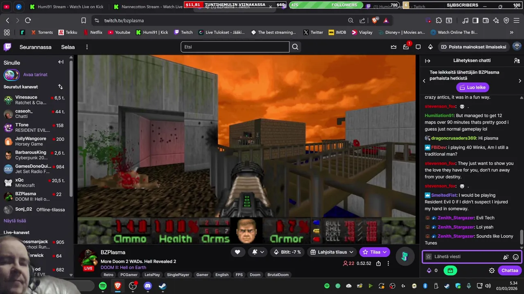Image resolution: width=524 pixels, height=294 pixels.
Task: Open the chat community users icon
Action: coord(517,61)
